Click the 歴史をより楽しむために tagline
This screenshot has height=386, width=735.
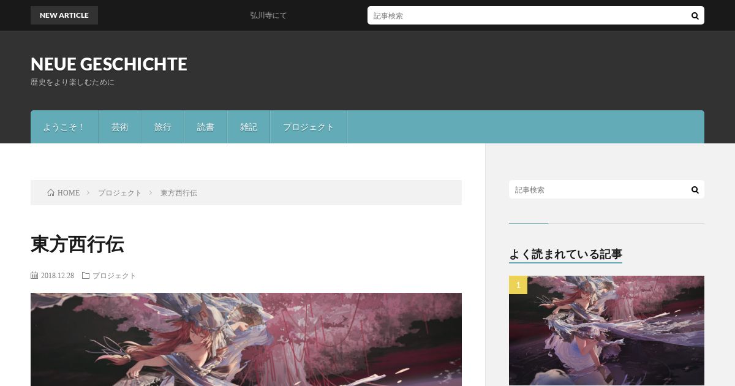click(72, 82)
